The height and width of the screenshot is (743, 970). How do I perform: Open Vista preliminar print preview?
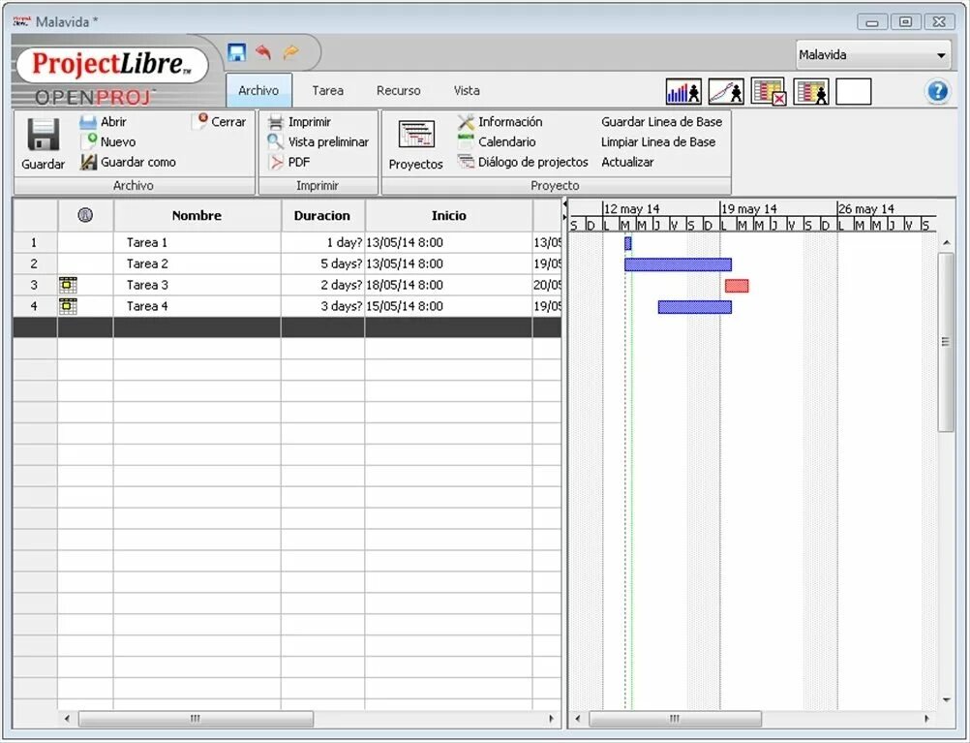click(318, 141)
